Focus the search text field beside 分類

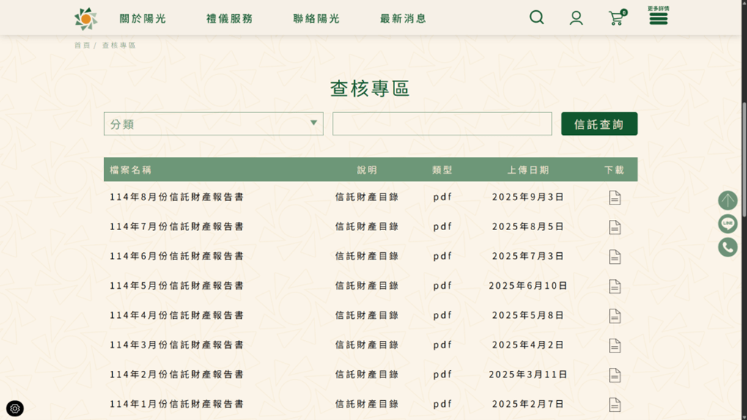pos(442,124)
